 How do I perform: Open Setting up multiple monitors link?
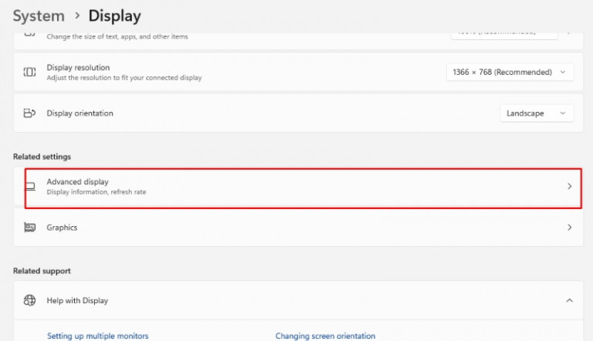point(97,336)
